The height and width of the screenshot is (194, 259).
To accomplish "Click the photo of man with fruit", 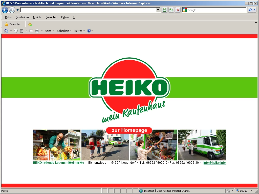I will [x=57, y=145].
